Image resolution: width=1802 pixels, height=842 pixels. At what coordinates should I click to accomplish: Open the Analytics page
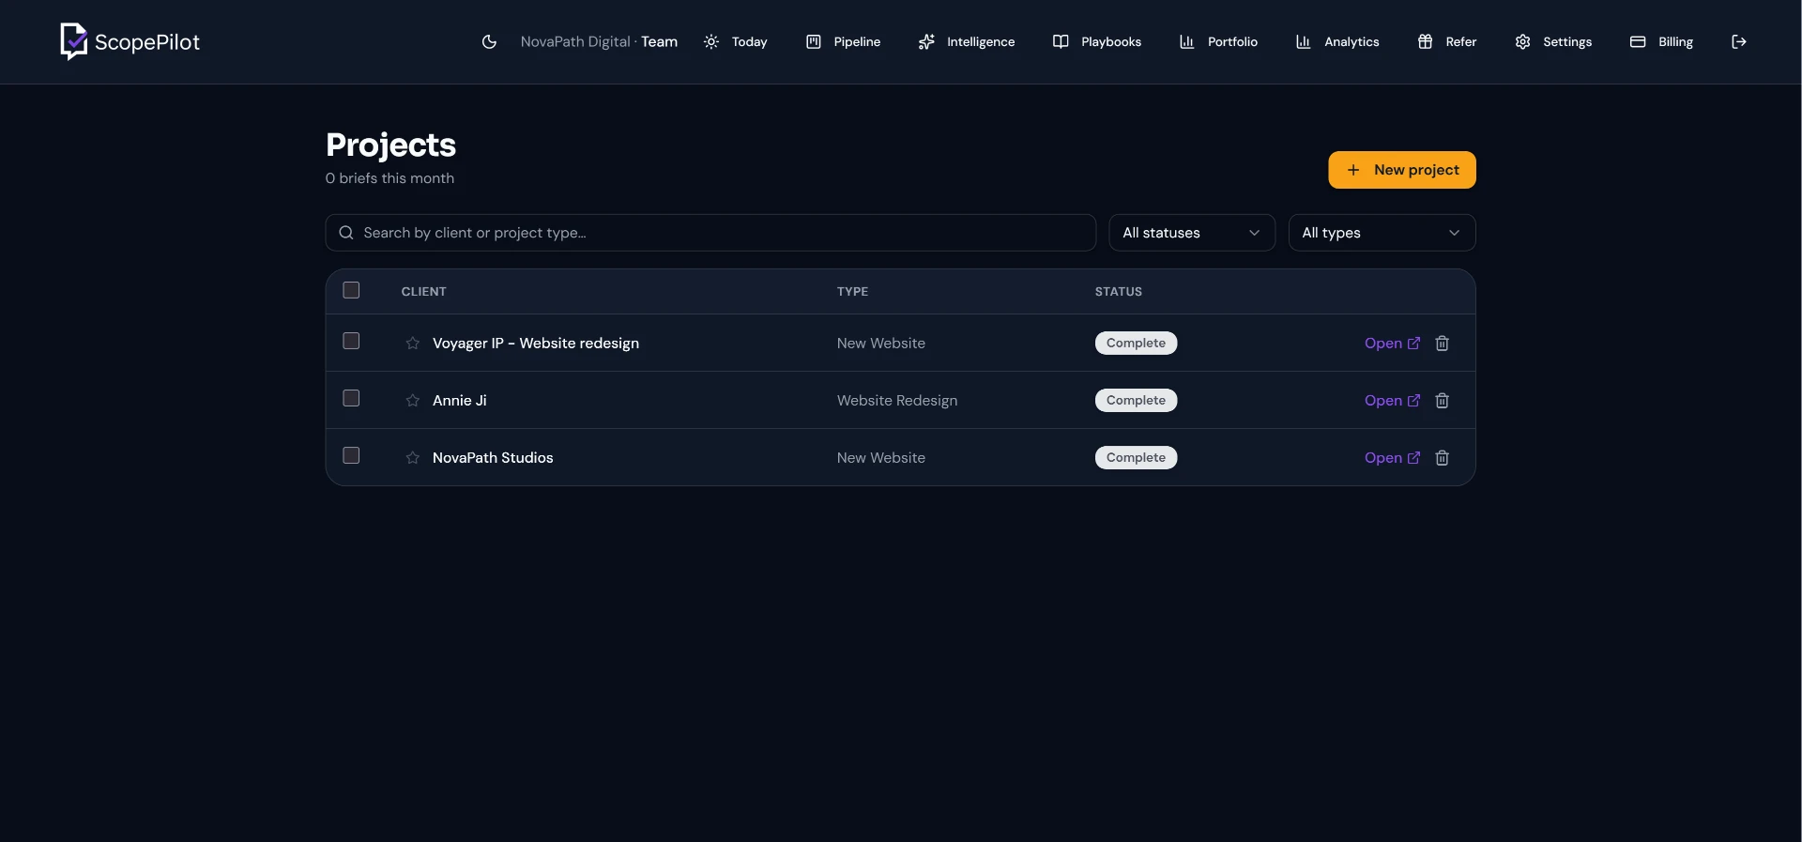1337,41
